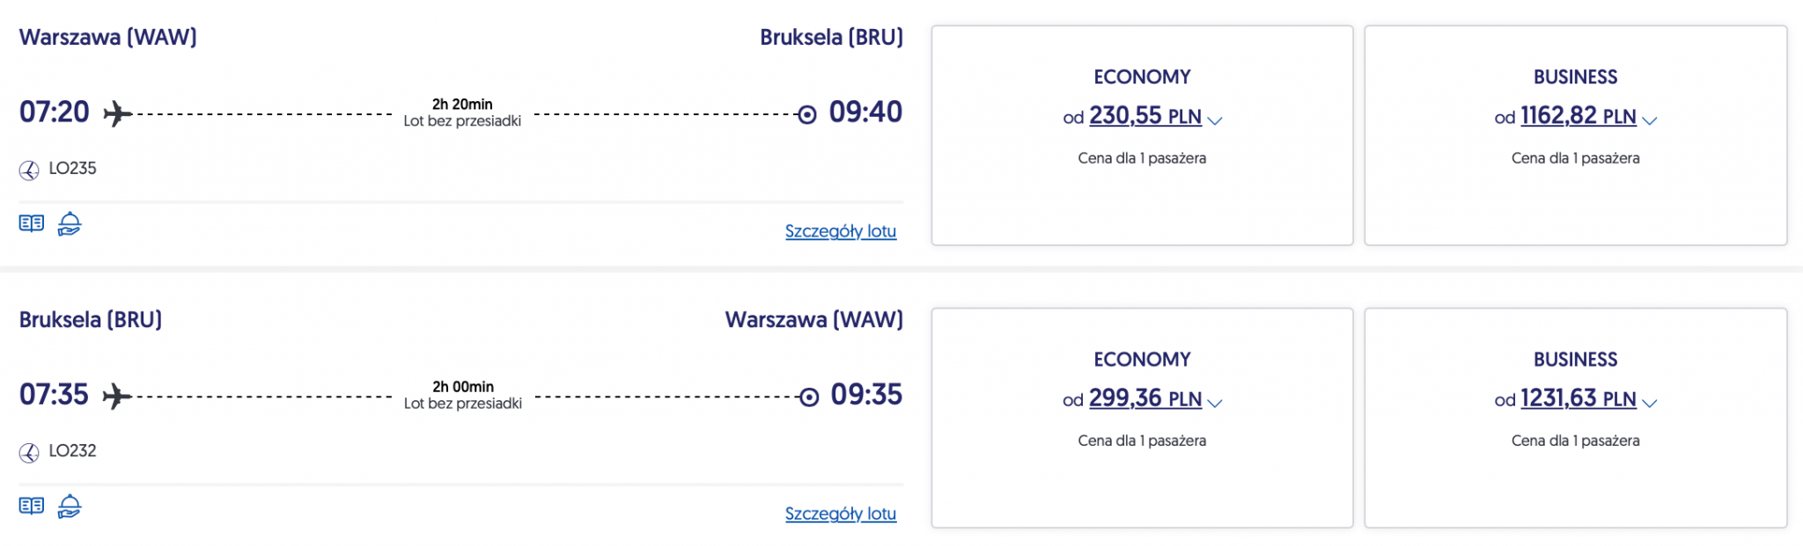Click the press/newspaper icon for flight LO232
Image resolution: width=1803 pixels, height=546 pixels.
(x=32, y=506)
